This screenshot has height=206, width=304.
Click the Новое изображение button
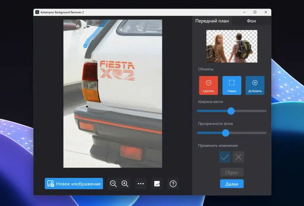[74, 183]
